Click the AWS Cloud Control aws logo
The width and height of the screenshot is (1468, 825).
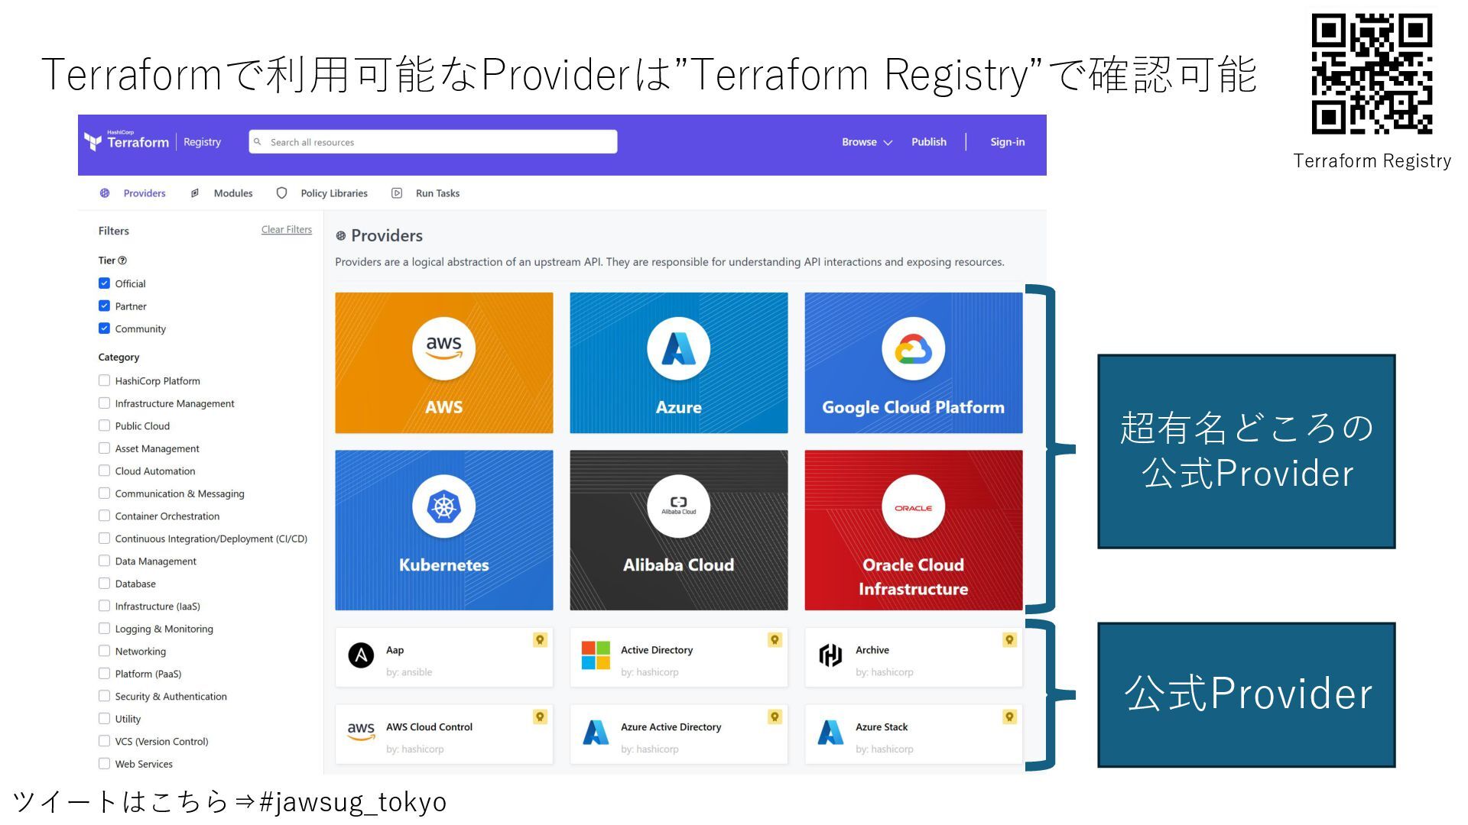[361, 732]
